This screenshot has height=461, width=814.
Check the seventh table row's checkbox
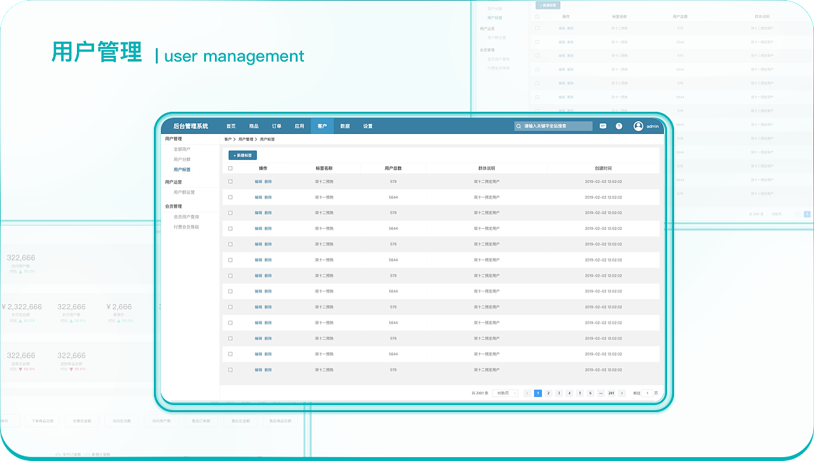230,276
